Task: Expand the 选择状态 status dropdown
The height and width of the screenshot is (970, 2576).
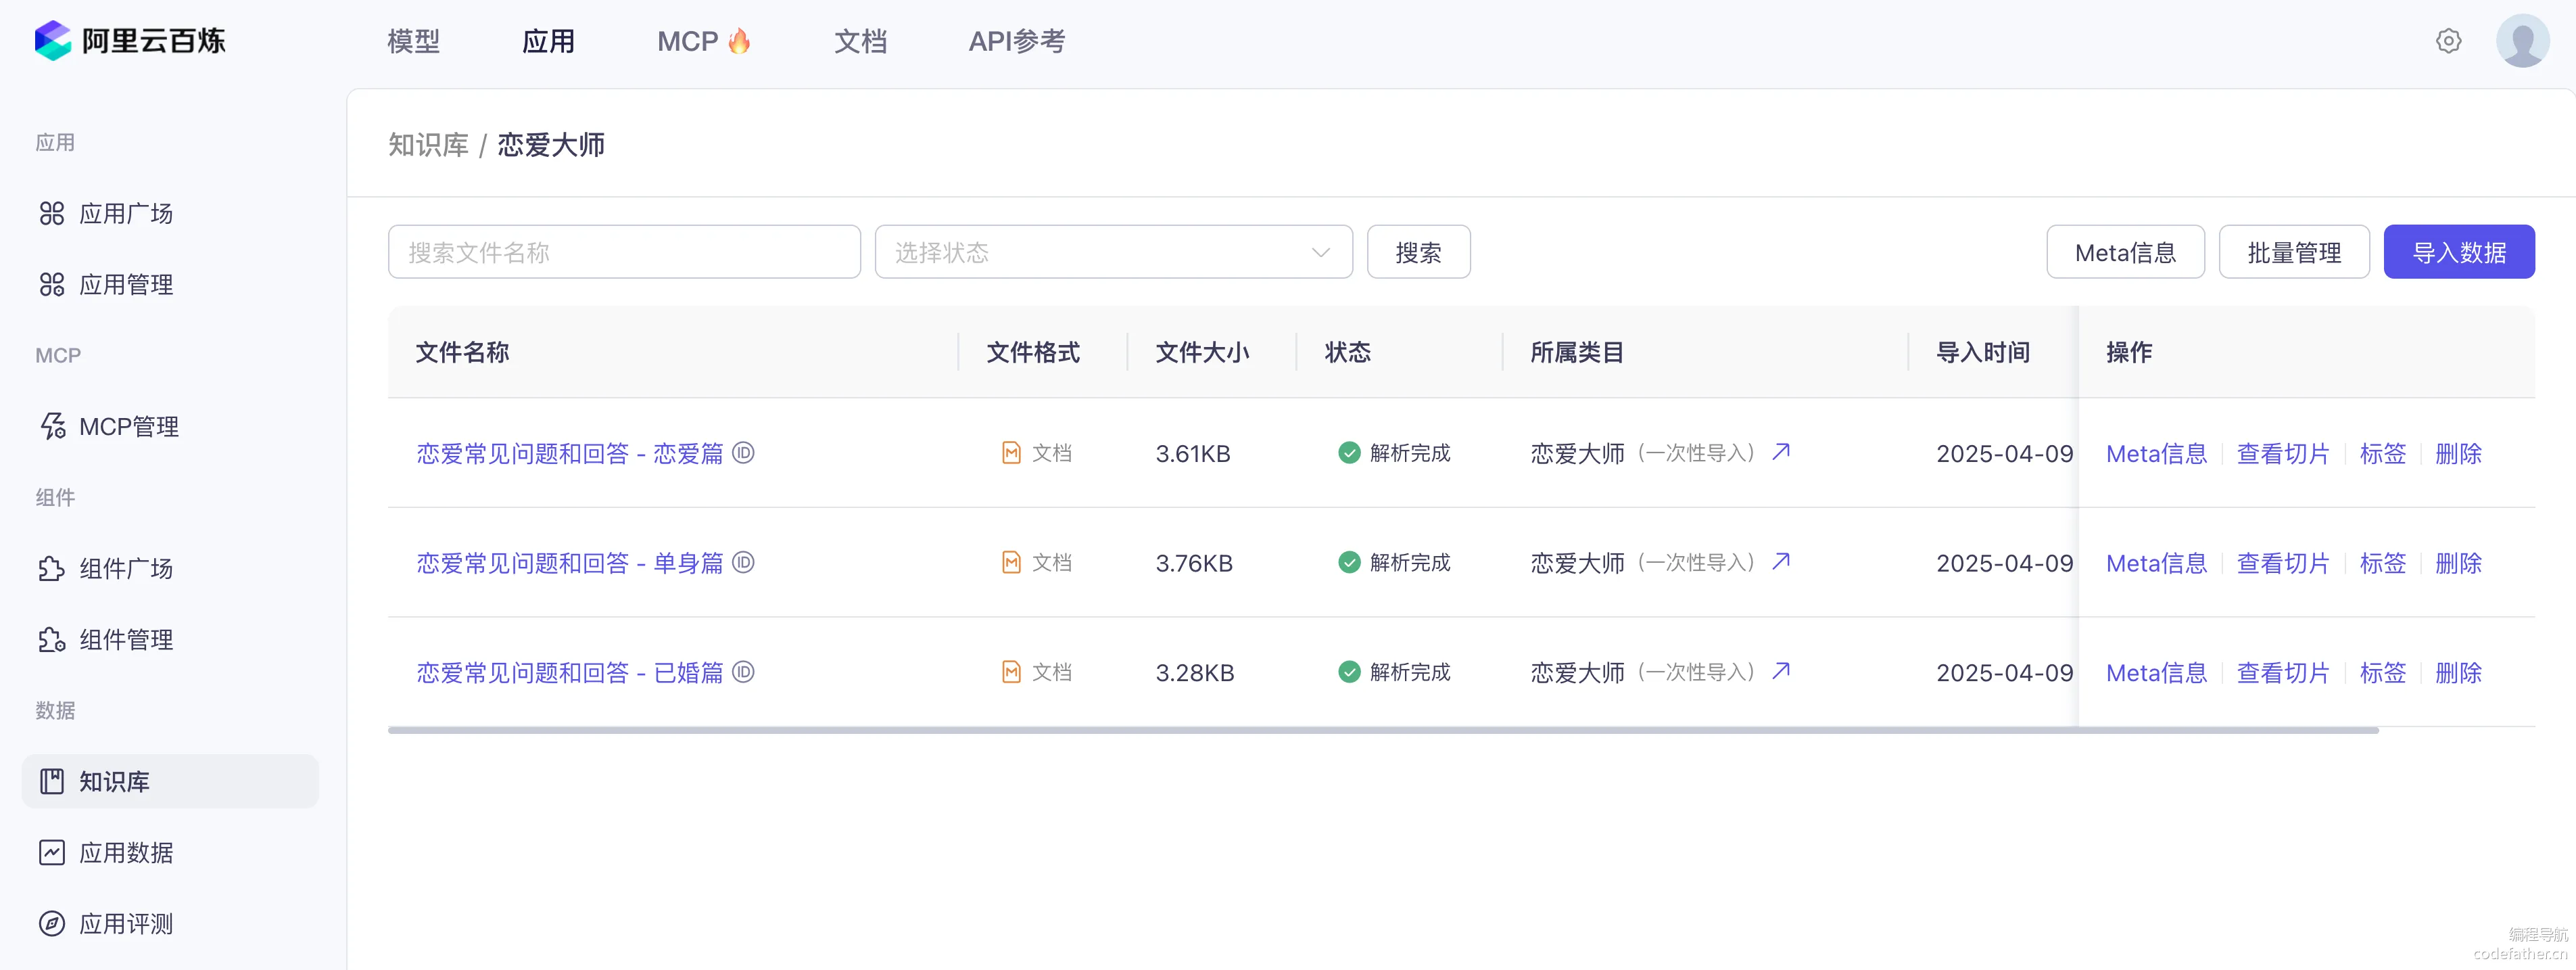Action: 1112,252
